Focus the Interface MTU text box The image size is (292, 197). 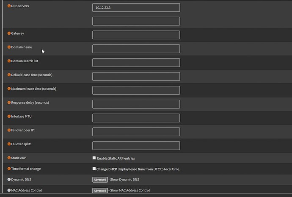click(x=136, y=118)
